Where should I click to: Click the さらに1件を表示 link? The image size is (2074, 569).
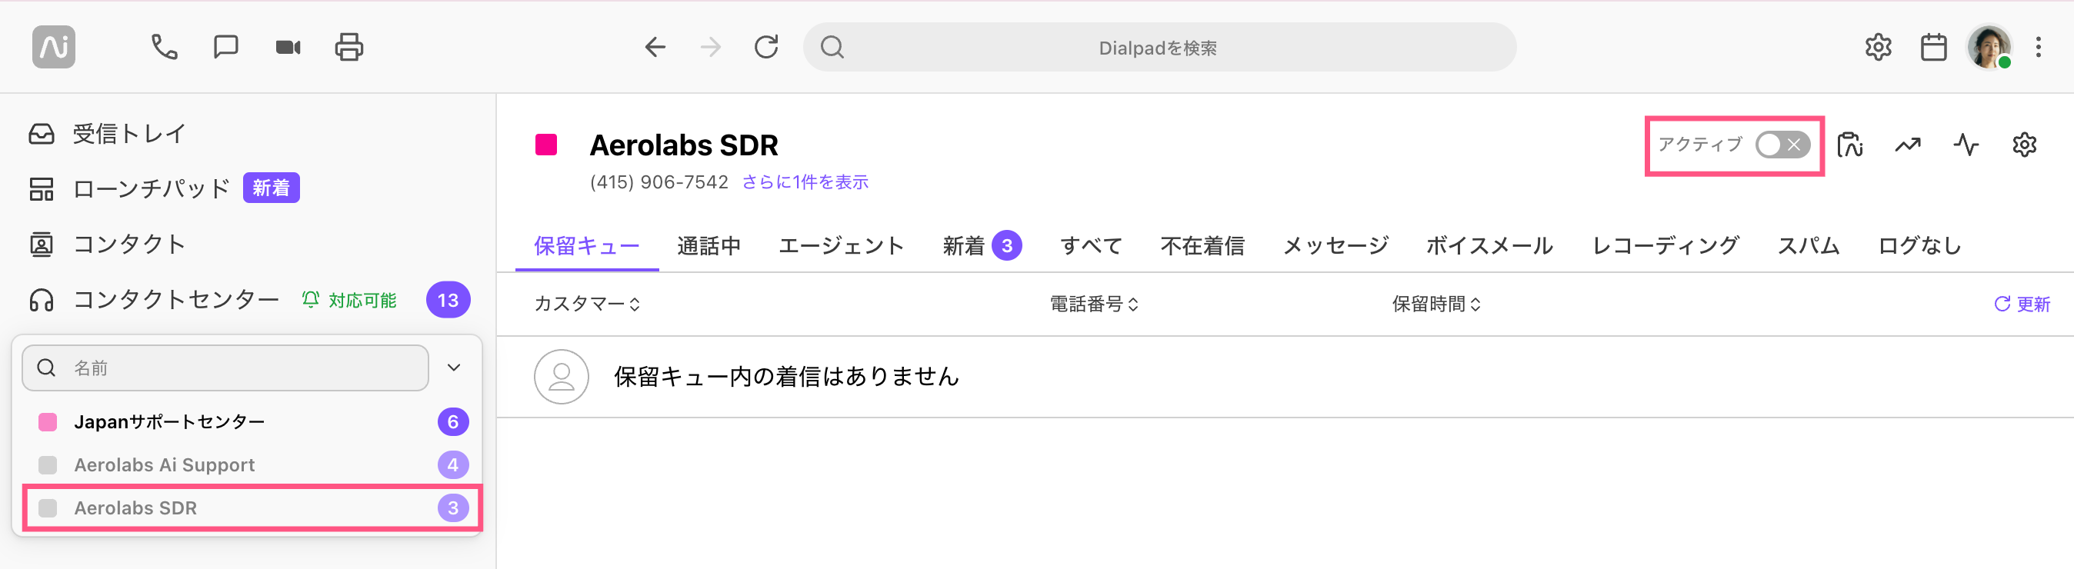tap(805, 182)
